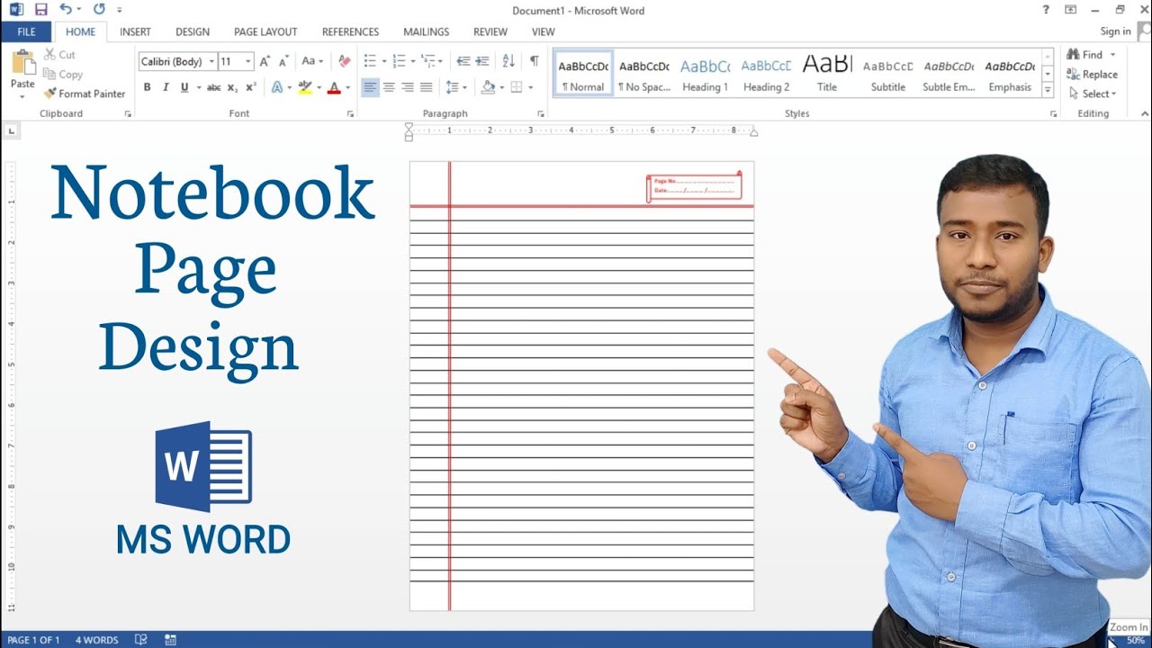Image resolution: width=1152 pixels, height=648 pixels.
Task: Save the document using quick access icon
Action: (41, 10)
